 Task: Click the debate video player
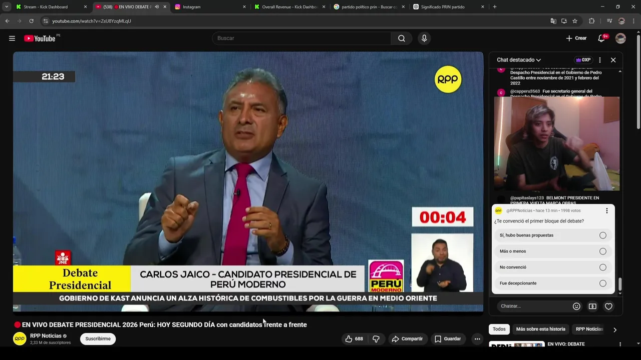248,181
